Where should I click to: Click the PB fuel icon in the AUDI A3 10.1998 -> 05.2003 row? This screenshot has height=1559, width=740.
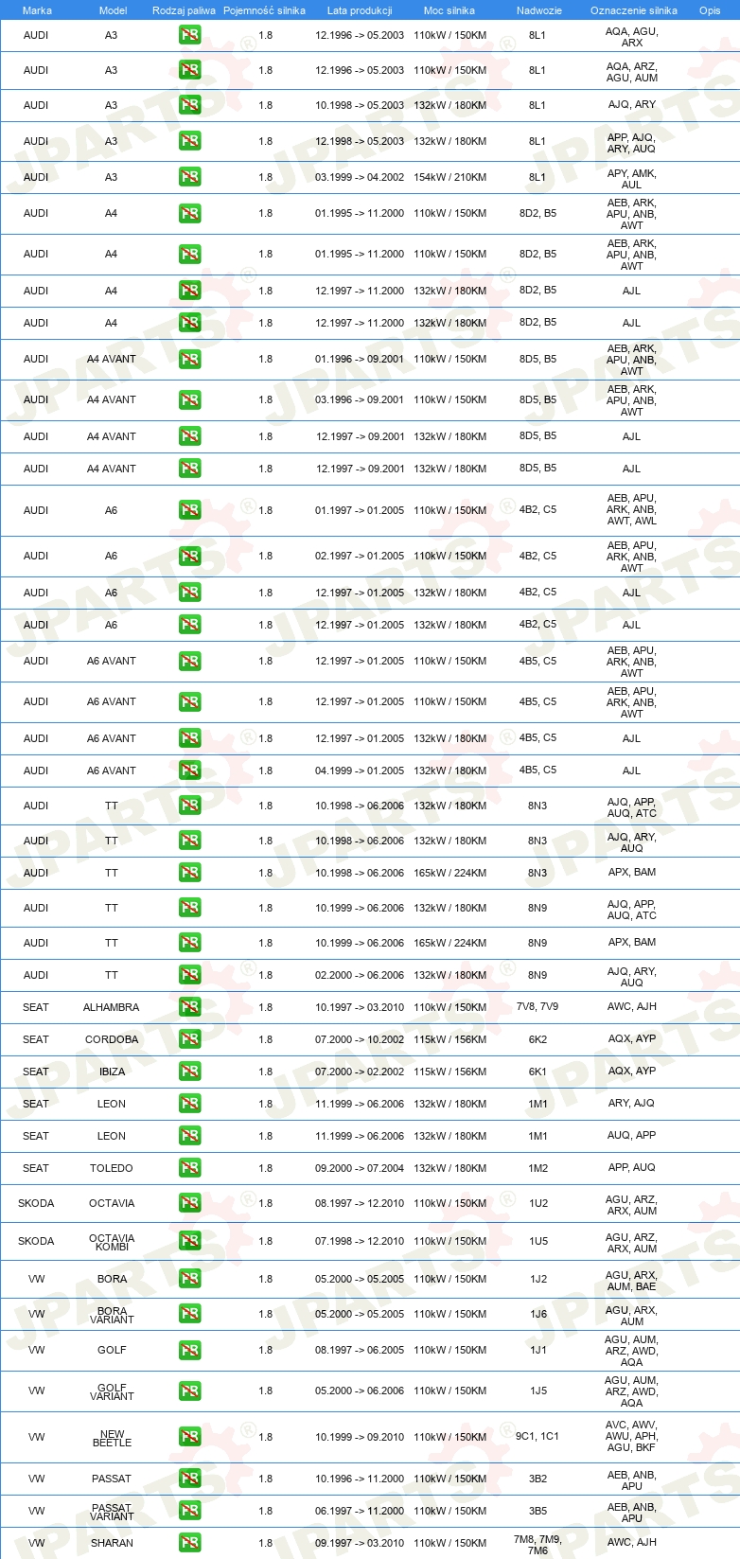click(190, 105)
